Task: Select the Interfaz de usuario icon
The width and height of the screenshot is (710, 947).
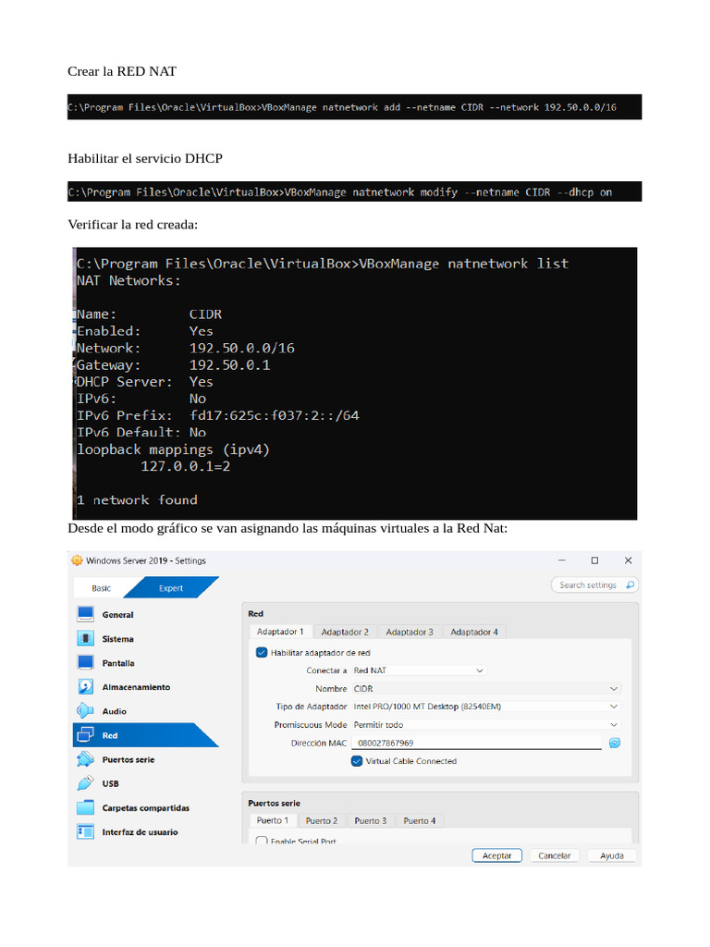Action: pos(86,831)
